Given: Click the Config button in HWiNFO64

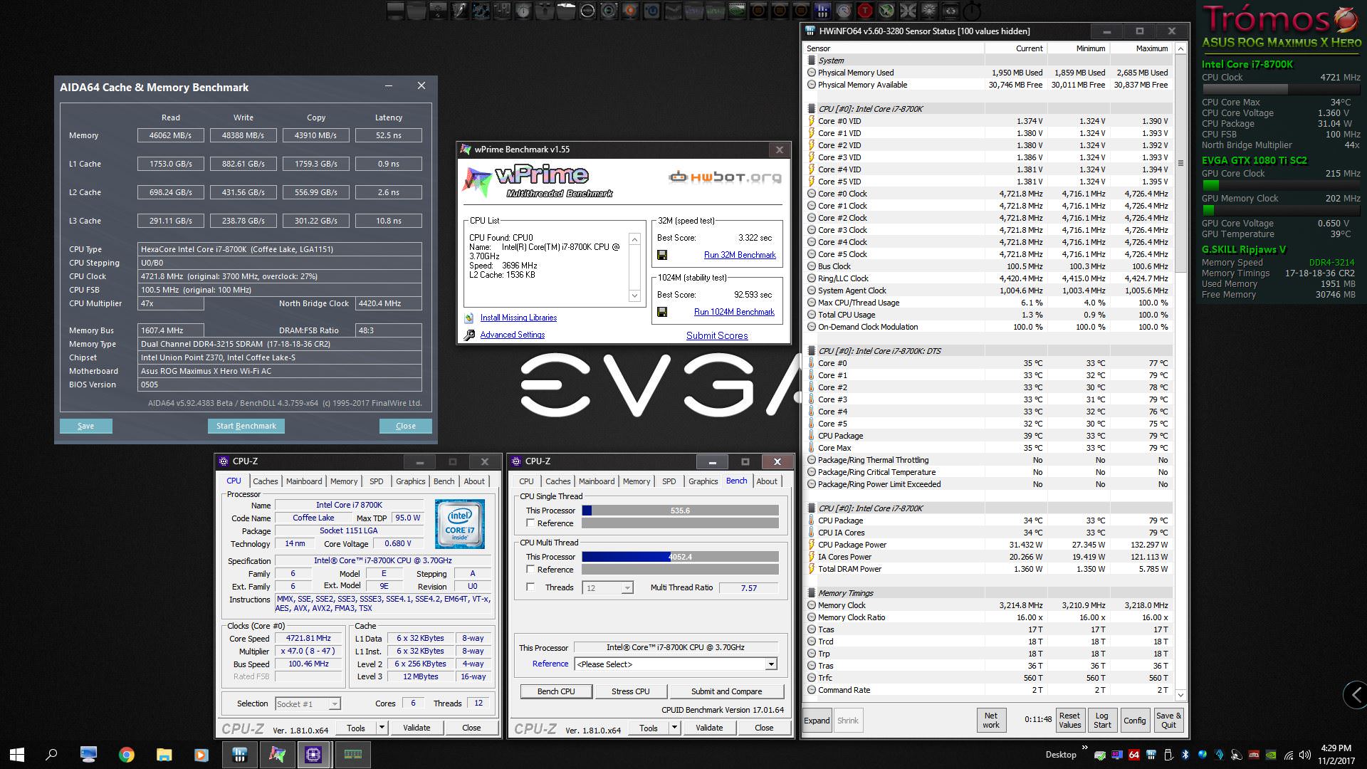Looking at the screenshot, I should click(1135, 721).
